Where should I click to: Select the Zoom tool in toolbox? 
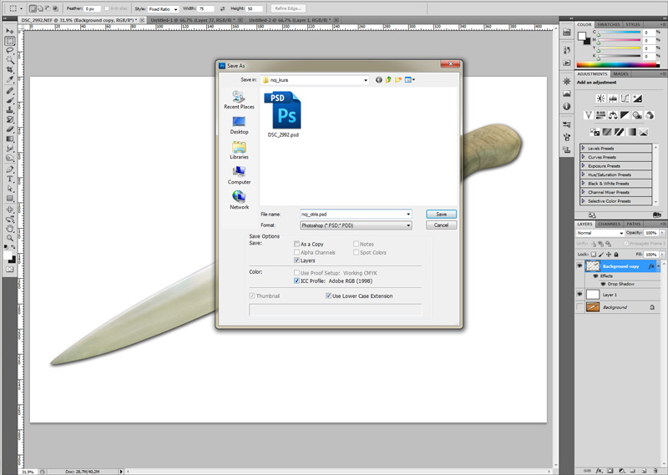(10, 238)
